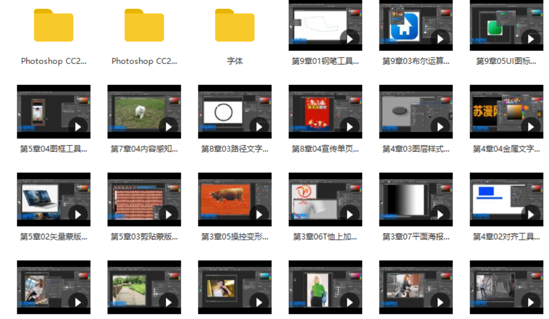Open T-shirt logo thumbnail 第3章06T恤上加
The width and height of the screenshot is (549, 319).
tap(325, 199)
